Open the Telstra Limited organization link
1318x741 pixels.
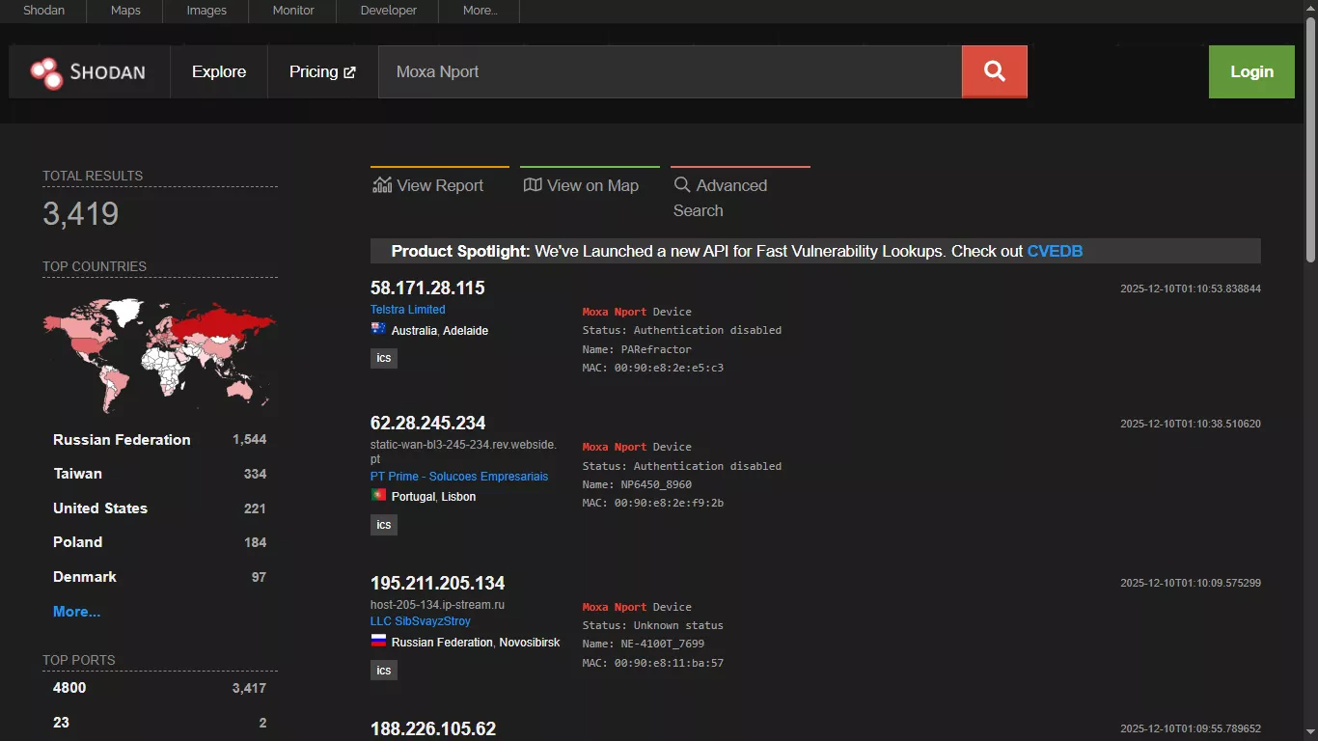coord(407,309)
